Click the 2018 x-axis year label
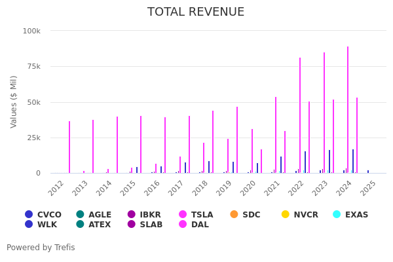Screen dimensions: 393x262 200,188
